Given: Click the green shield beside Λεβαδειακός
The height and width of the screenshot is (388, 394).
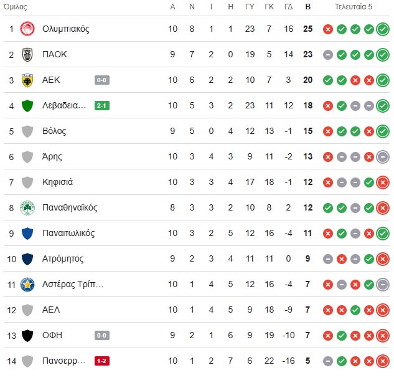Looking at the screenshot, I should tap(27, 105).
